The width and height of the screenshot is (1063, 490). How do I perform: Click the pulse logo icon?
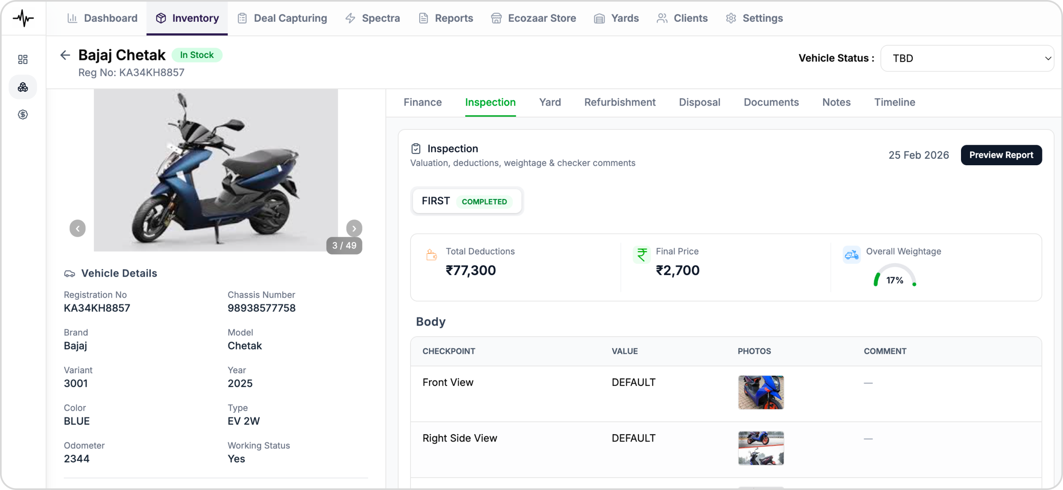point(23,18)
